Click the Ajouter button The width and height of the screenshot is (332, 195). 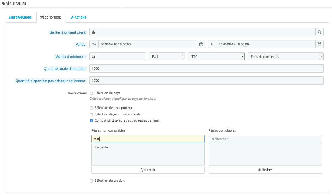tap(148, 170)
